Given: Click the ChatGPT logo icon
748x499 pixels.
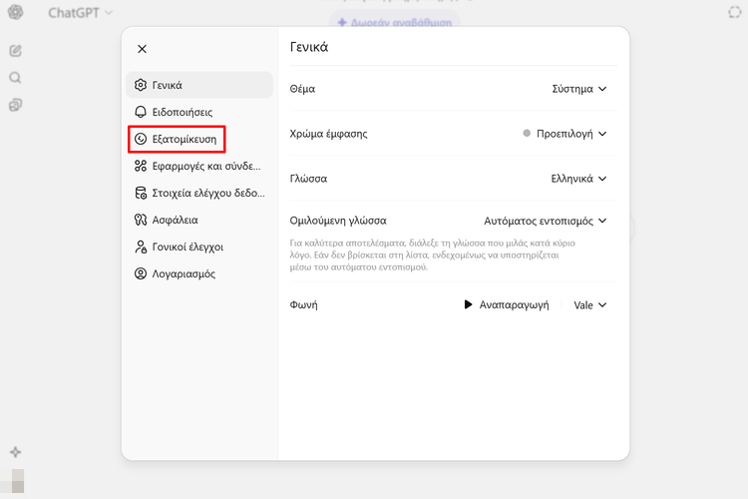Looking at the screenshot, I should tap(16, 13).
